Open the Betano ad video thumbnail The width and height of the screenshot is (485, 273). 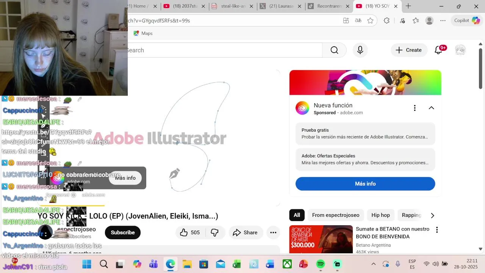[x=321, y=239]
